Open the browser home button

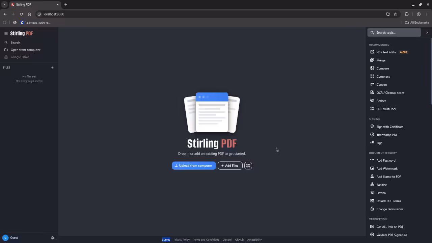pos(29,14)
